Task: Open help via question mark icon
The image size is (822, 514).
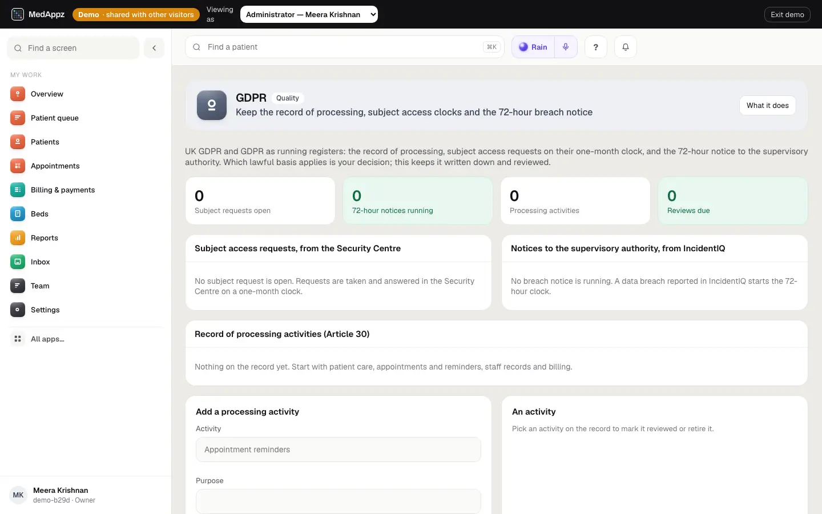Action: coord(595,47)
